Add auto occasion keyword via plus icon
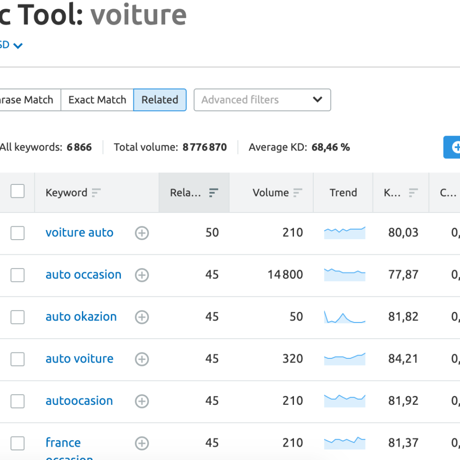The height and width of the screenshot is (460, 460). [x=142, y=275]
